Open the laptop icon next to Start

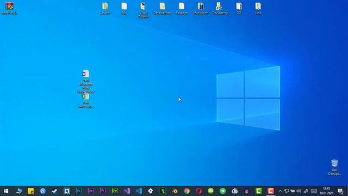18,191
